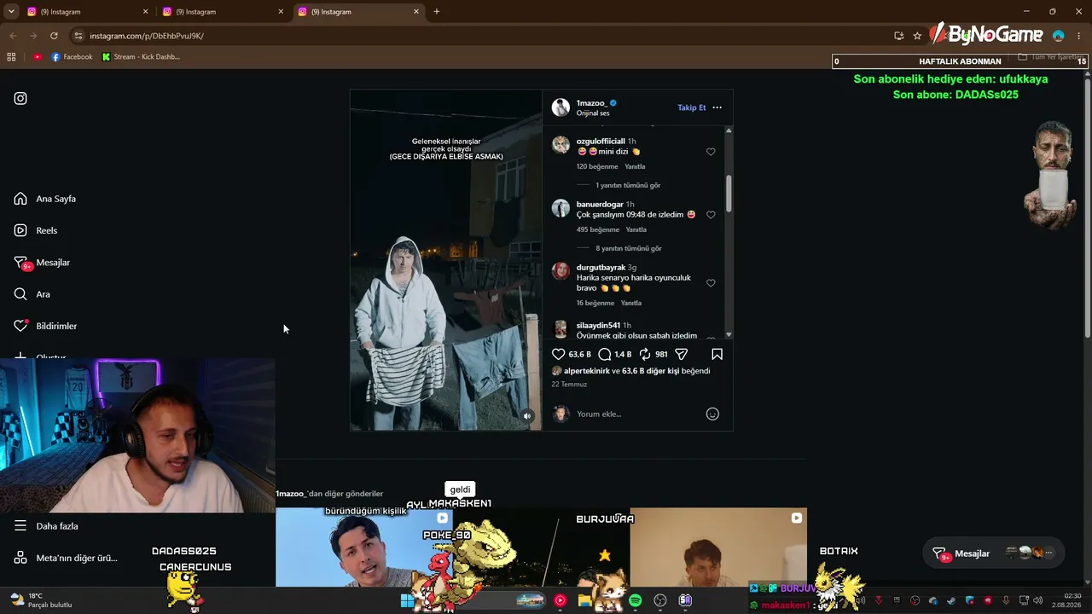Click the install app icon in address bar
Screen dimensions: 1092x614
(898, 36)
